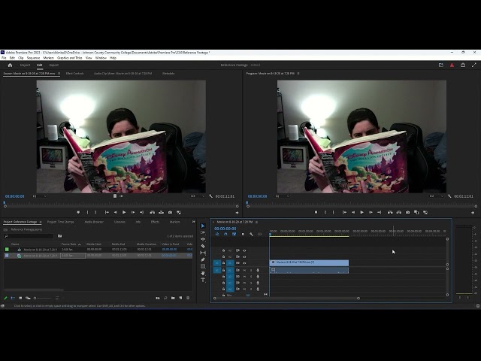
Task: Switch to Effect Controls tab
Action: click(74, 74)
